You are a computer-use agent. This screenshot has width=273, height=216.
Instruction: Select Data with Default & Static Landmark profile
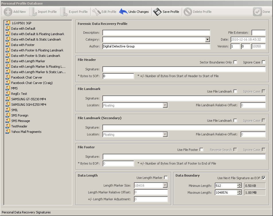click(x=36, y=39)
